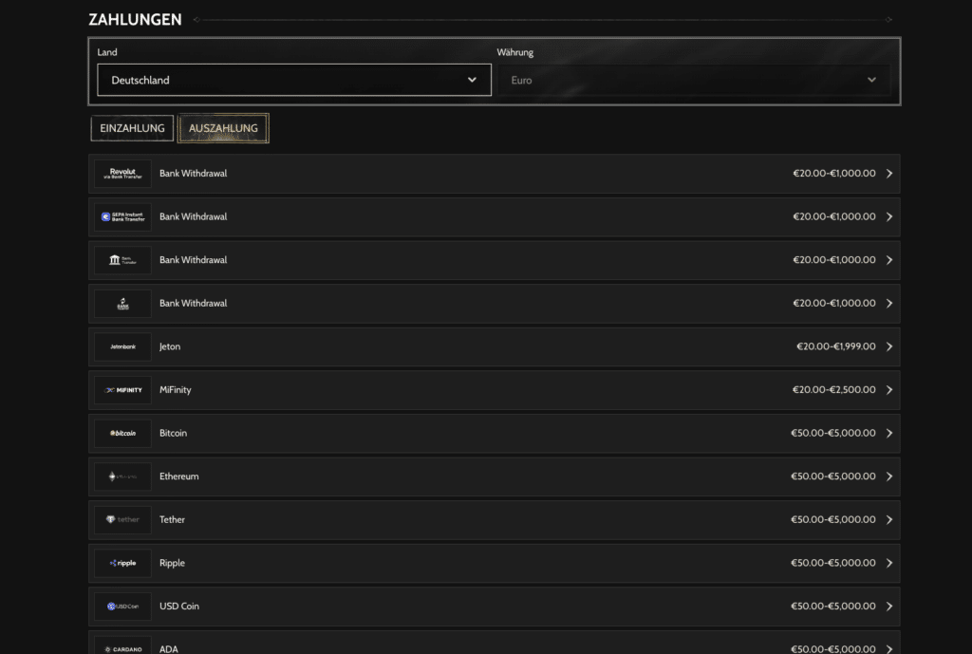
Task: Click the Cardano logo
Action: point(122,645)
